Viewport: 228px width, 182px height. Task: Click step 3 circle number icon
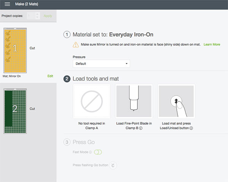(67, 142)
